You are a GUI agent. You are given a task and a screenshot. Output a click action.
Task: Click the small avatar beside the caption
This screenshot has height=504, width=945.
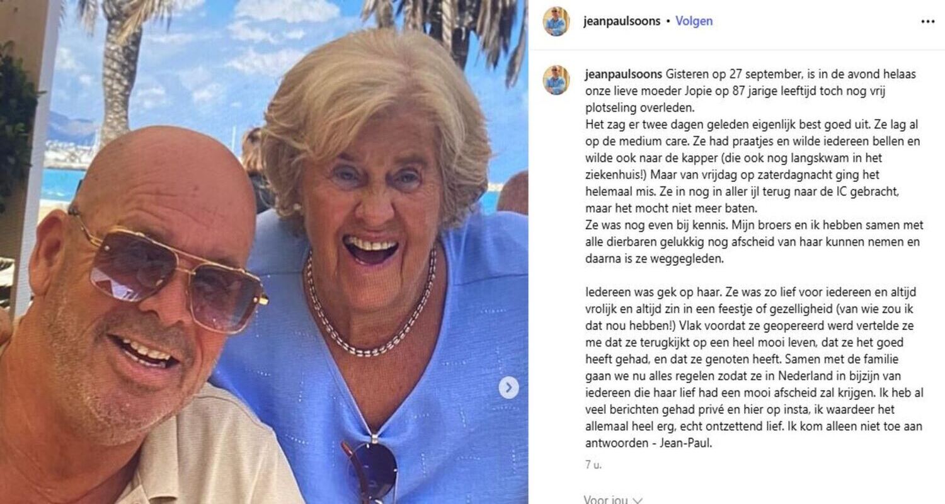(556, 80)
